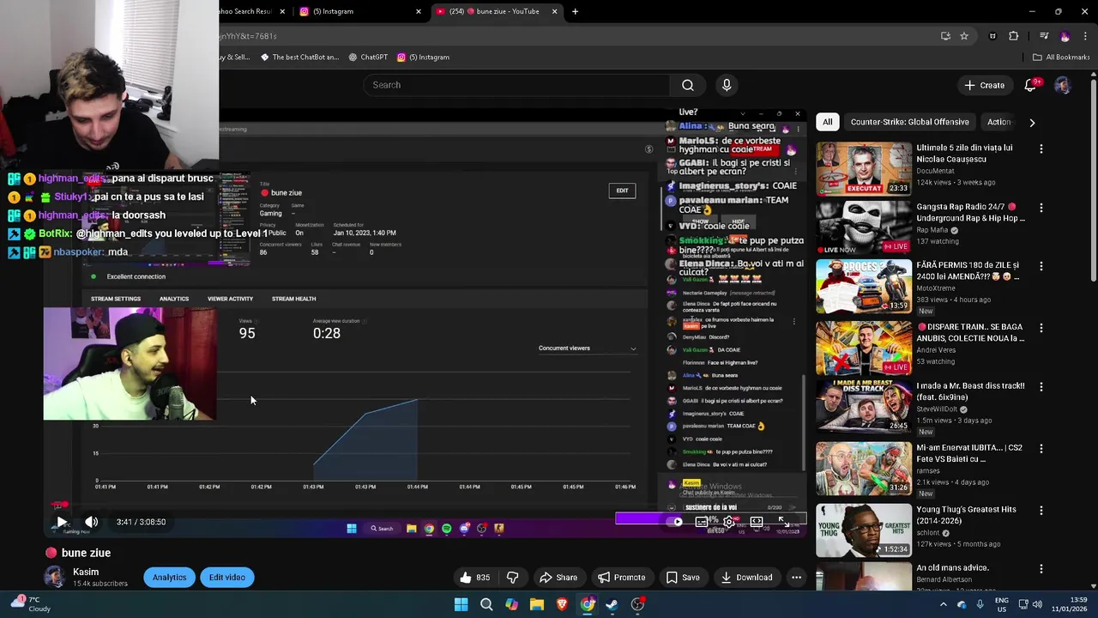Open Chrome three-dot menu
This screenshot has width=1098, height=618.
pos(1084,36)
